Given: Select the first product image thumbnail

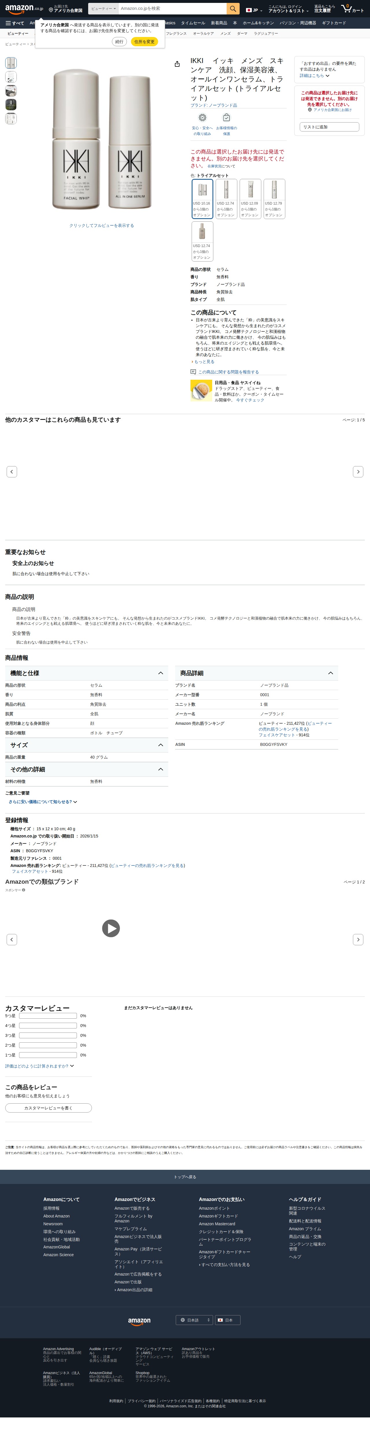Looking at the screenshot, I should (x=10, y=63).
